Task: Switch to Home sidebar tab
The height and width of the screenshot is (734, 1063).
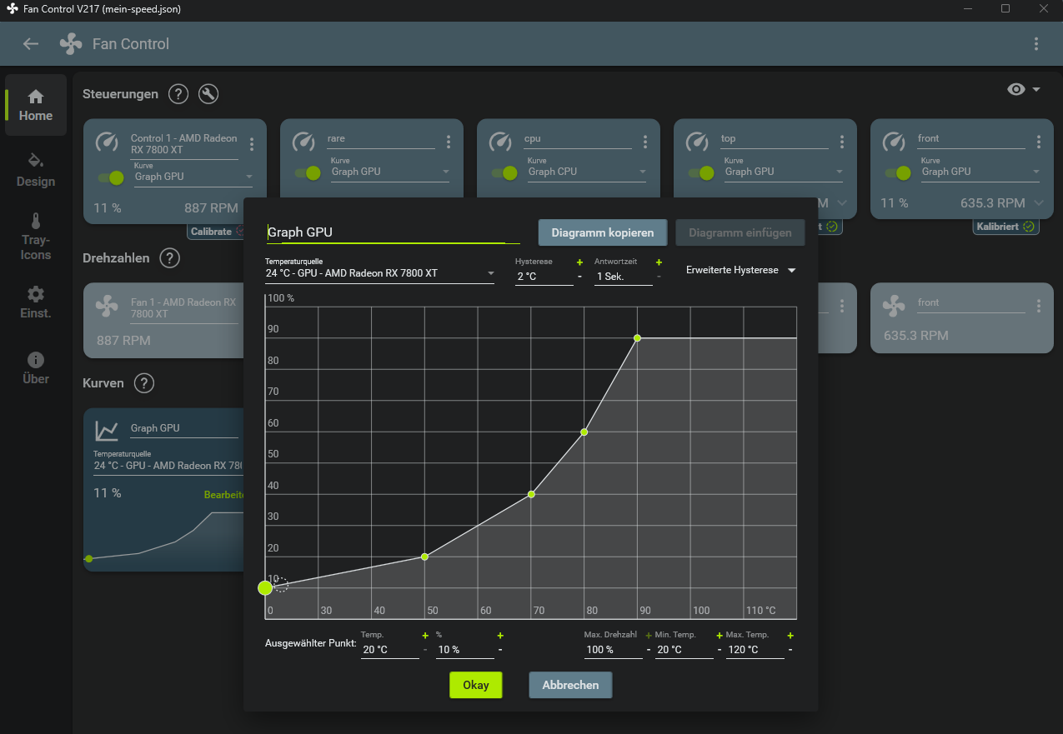Action: [x=36, y=105]
